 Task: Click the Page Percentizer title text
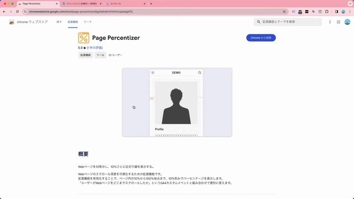tap(116, 38)
